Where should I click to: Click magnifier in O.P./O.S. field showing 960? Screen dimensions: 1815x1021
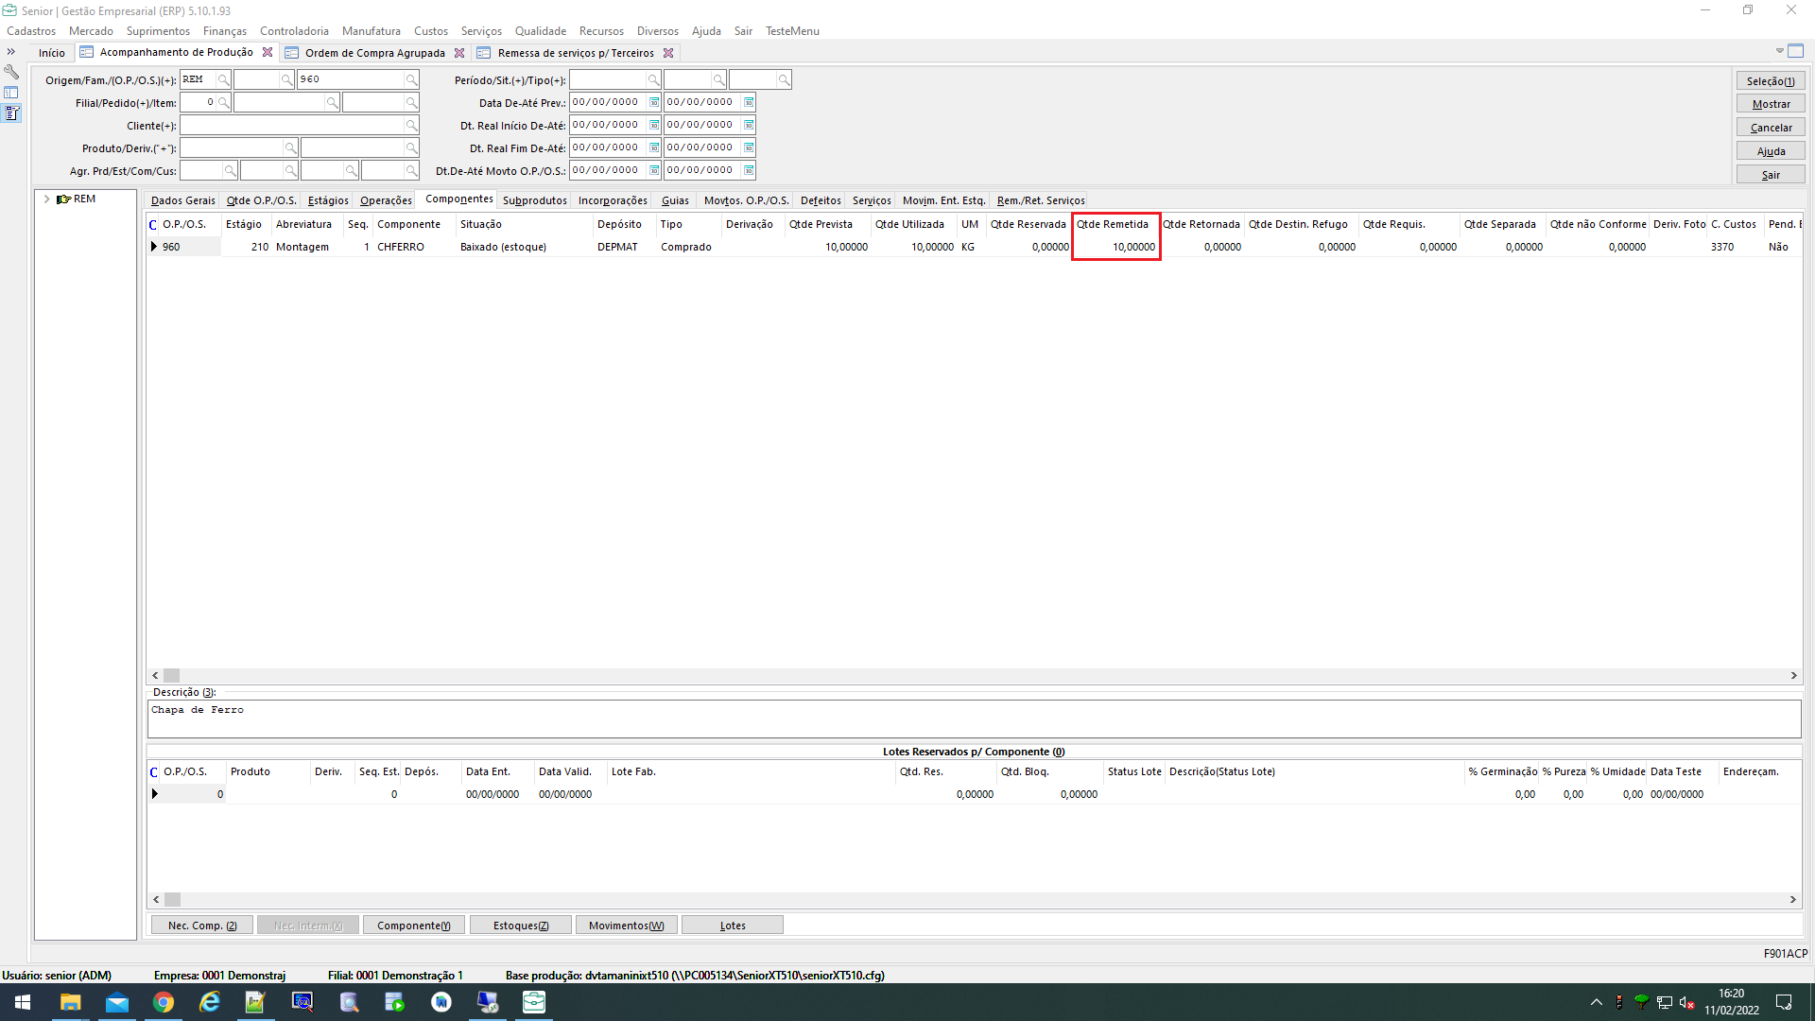click(x=411, y=79)
